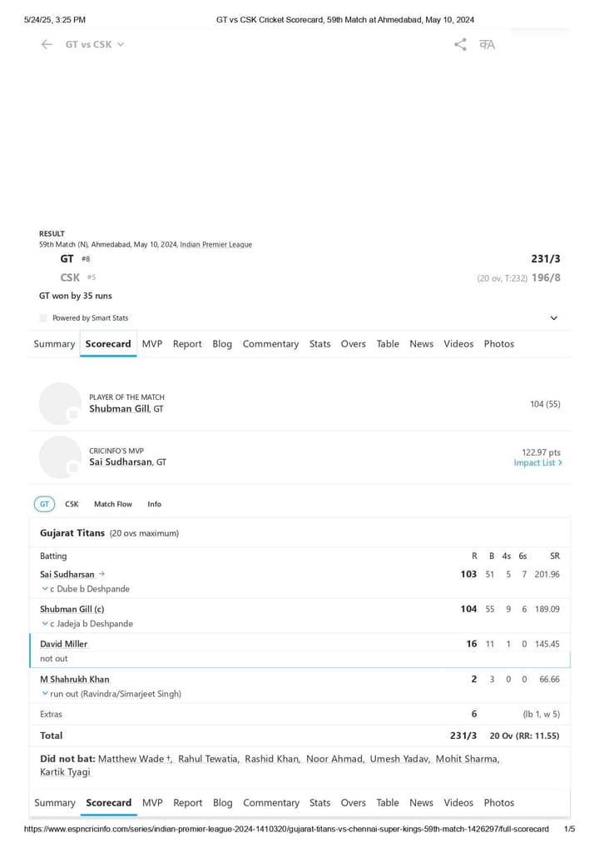
Task: Select the CSK innings pill
Action: point(72,504)
